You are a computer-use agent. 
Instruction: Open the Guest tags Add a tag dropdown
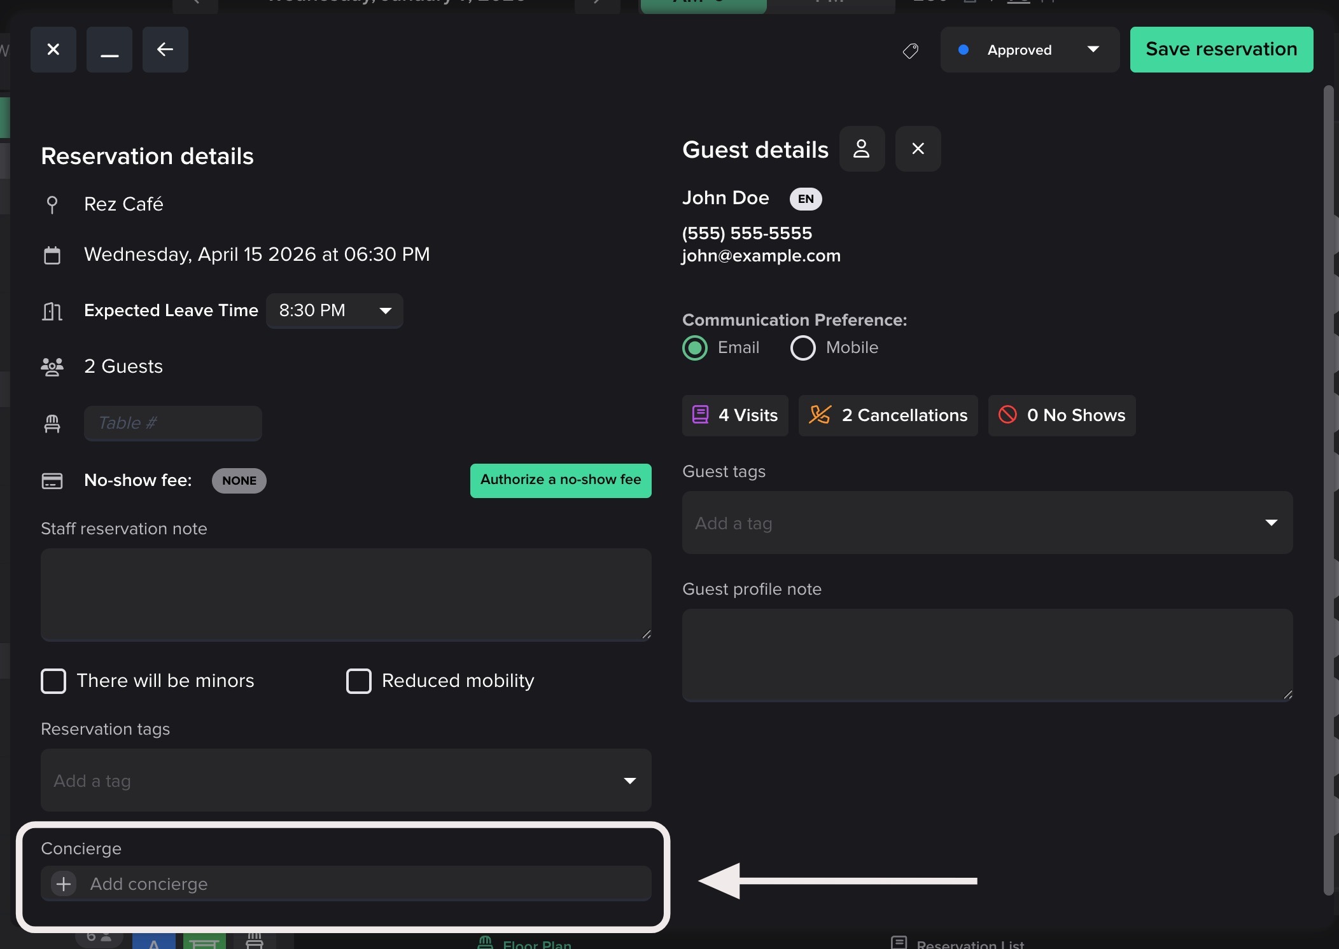click(x=987, y=523)
